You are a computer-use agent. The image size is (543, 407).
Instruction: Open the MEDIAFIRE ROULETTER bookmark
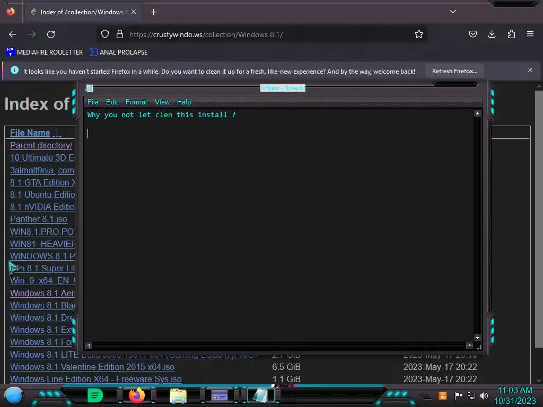point(45,52)
